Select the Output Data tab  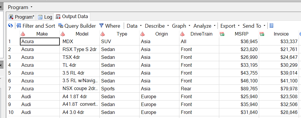click(72, 17)
